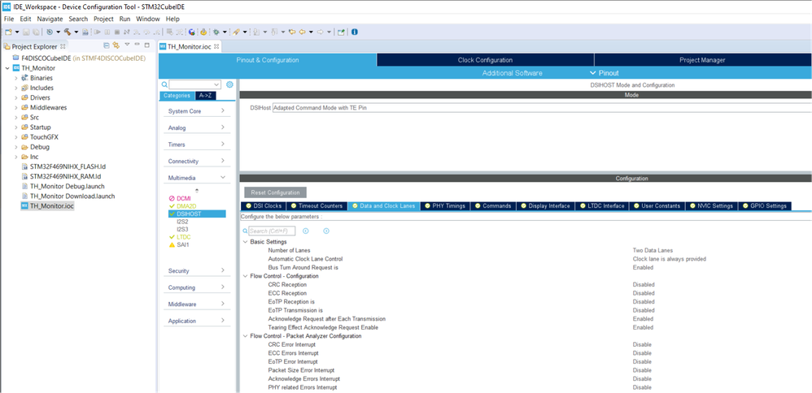Switch to Project Manager tab
The height and width of the screenshot is (393, 812).
point(702,60)
